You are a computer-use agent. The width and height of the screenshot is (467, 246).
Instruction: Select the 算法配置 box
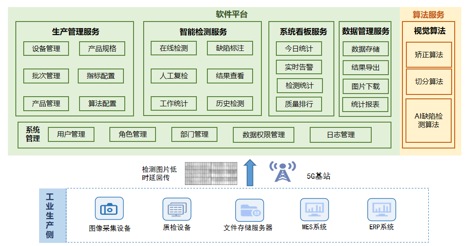(x=102, y=104)
